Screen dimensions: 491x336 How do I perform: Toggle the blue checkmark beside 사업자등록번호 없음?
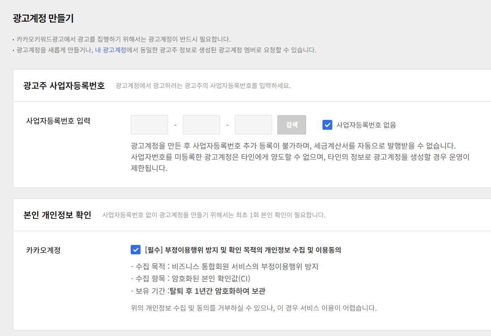pos(327,125)
